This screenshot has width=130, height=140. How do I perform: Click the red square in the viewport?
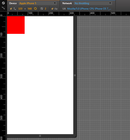(16, 25)
